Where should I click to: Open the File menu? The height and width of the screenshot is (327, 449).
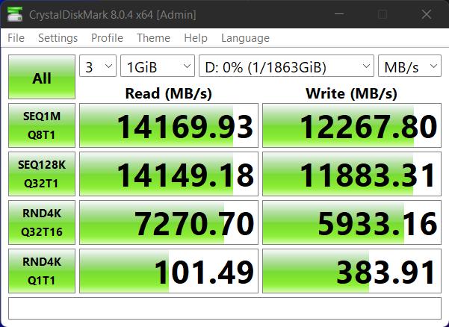16,38
